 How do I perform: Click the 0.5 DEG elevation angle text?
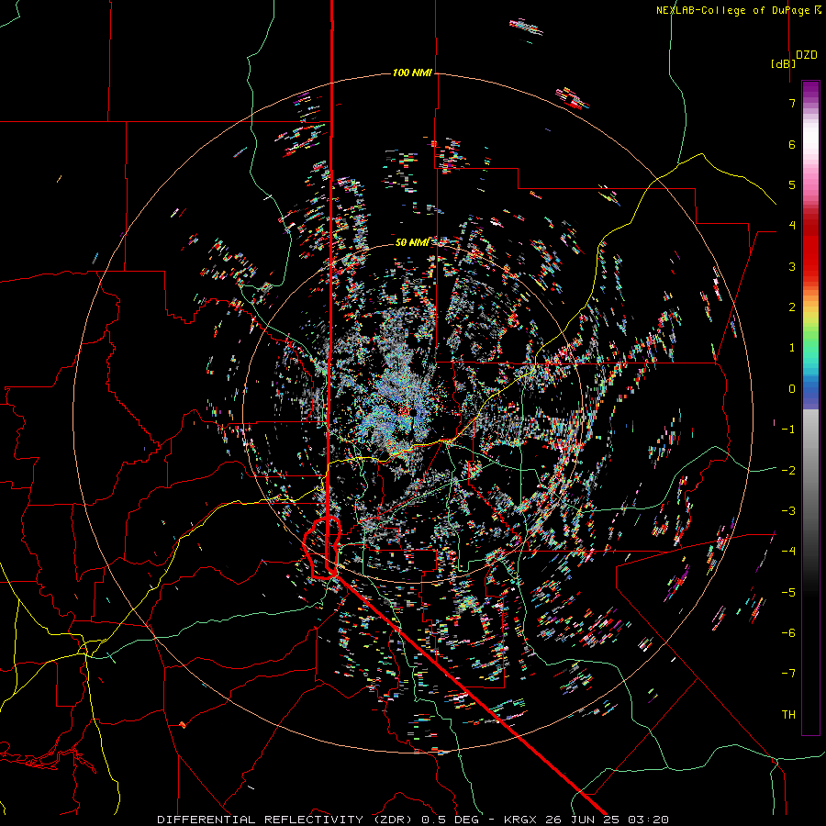450,820
